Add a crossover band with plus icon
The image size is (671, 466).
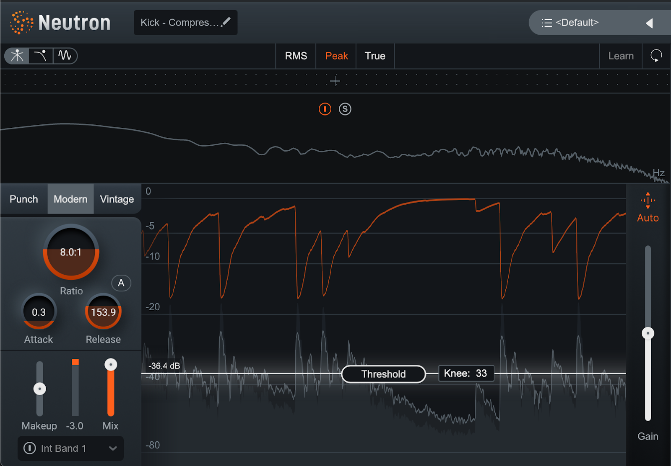335,81
